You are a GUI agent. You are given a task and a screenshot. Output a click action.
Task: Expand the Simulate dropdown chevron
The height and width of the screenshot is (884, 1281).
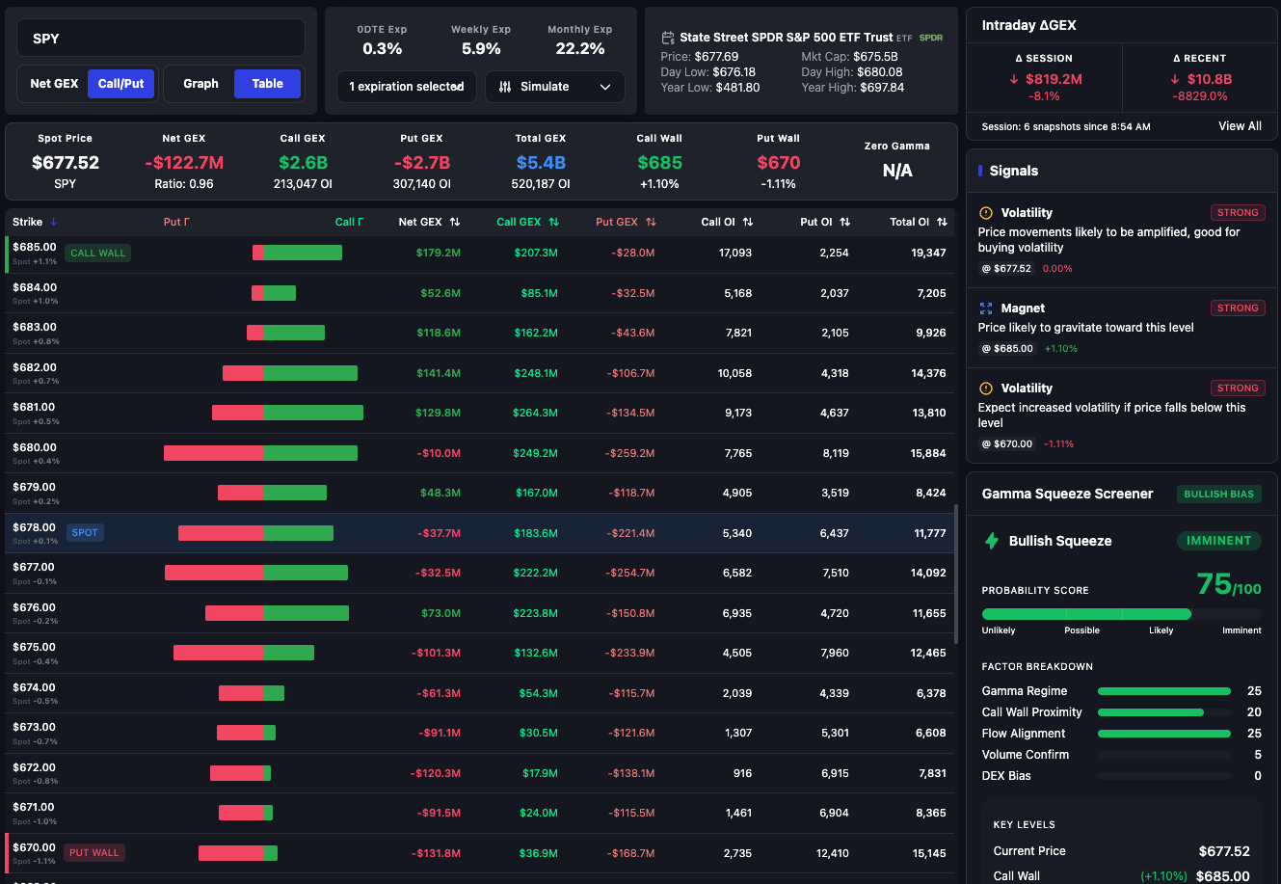[605, 86]
